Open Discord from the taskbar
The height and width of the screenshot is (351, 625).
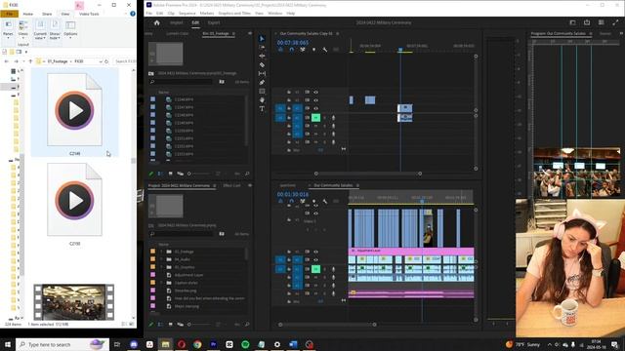coord(134,344)
